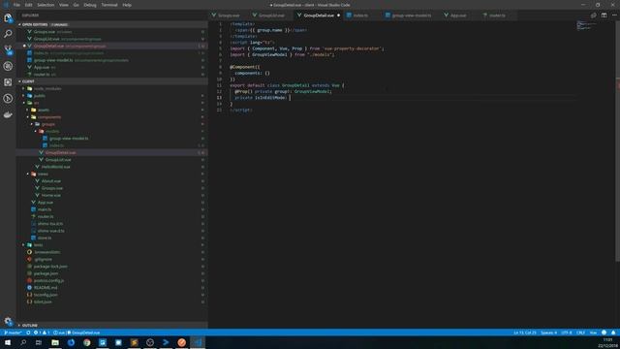Open postcss.config.js in the file tree
The height and width of the screenshot is (349, 620).
[48, 280]
